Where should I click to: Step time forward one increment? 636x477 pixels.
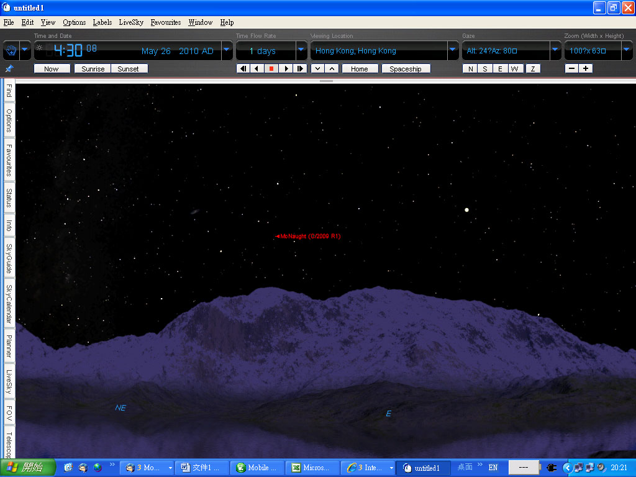tap(300, 69)
